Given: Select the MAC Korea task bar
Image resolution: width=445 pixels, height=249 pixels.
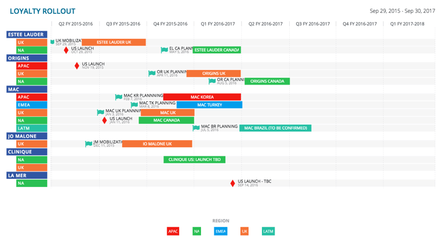Looking at the screenshot, I should tap(202, 97).
